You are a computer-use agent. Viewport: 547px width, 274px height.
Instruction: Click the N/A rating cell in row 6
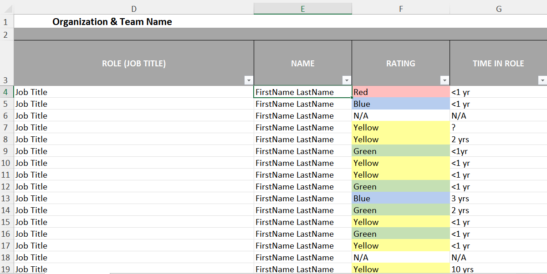[x=400, y=115]
